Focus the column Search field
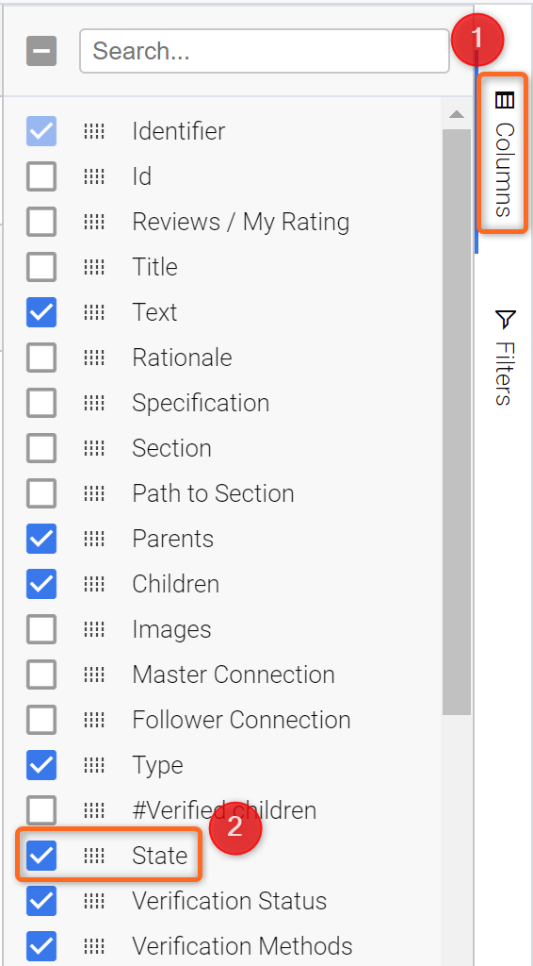This screenshot has width=533, height=966. coord(265,51)
